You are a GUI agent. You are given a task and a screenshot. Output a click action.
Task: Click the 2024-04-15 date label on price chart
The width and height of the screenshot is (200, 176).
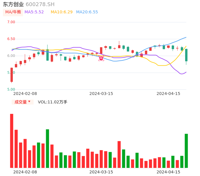coord(169,94)
